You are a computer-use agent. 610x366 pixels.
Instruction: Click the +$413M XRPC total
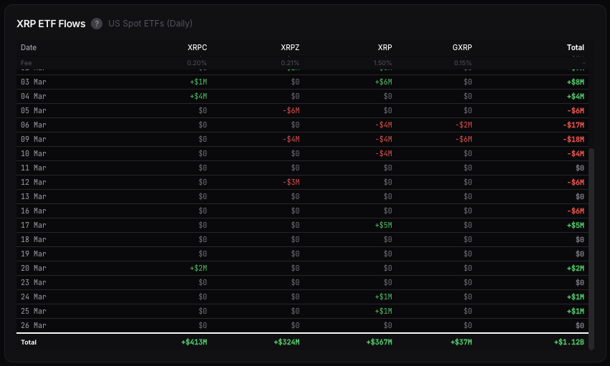(x=194, y=342)
